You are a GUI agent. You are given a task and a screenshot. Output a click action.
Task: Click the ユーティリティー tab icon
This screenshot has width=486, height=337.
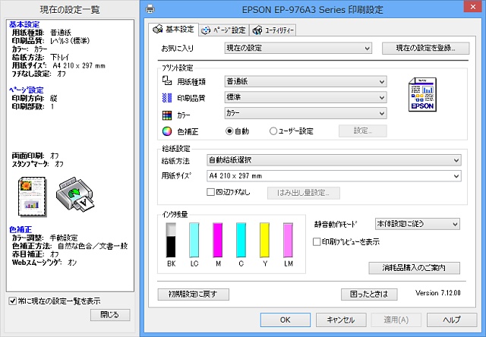pos(257,30)
